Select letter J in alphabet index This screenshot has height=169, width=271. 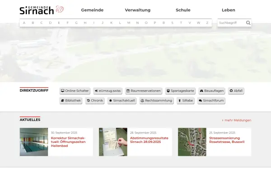point(103,23)
